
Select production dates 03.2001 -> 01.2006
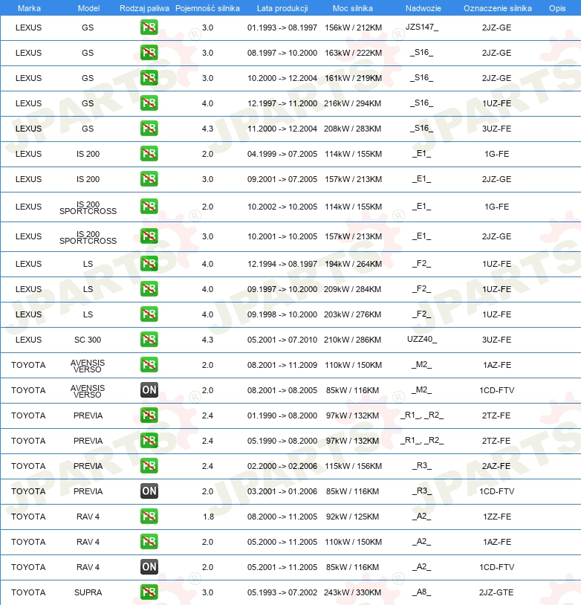pyautogui.click(x=282, y=491)
